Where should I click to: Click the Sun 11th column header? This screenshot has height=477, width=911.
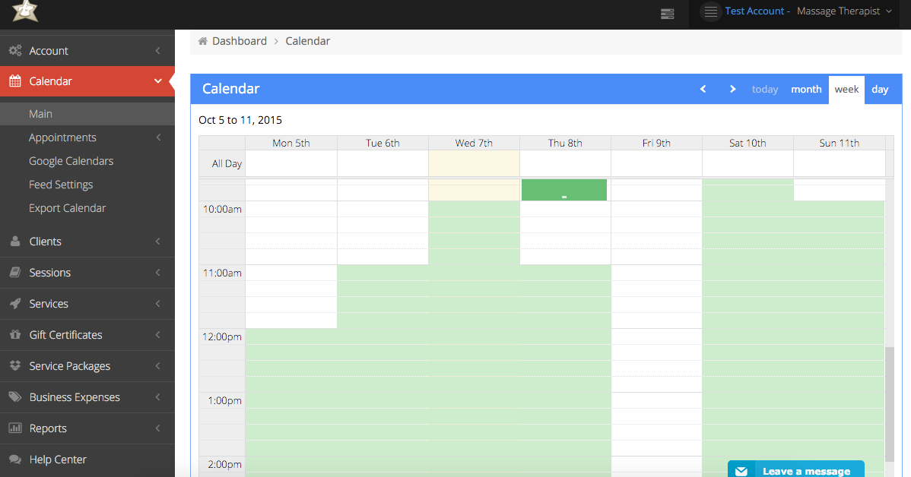click(839, 143)
